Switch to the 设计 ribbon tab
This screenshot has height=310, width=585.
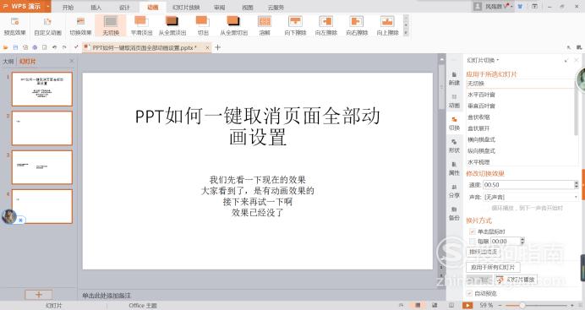[x=124, y=7]
